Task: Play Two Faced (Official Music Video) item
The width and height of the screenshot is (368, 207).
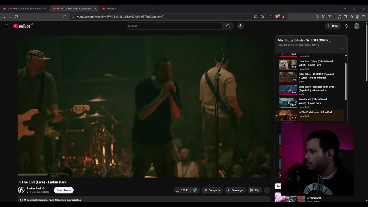Action: [x=310, y=103]
